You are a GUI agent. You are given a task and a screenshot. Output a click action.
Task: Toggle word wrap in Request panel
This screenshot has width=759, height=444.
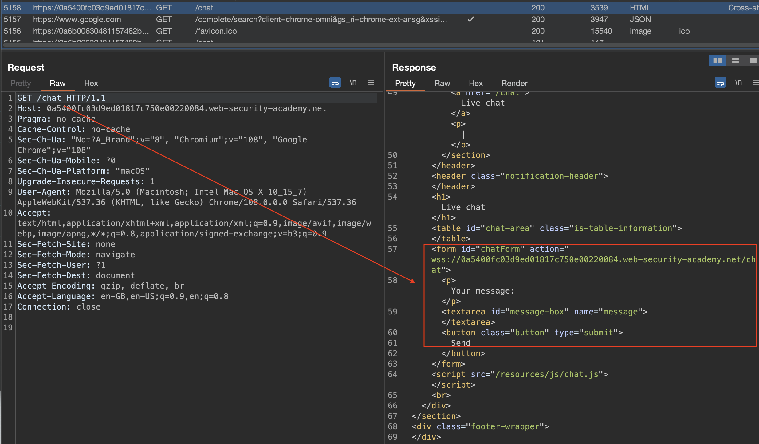(x=335, y=83)
